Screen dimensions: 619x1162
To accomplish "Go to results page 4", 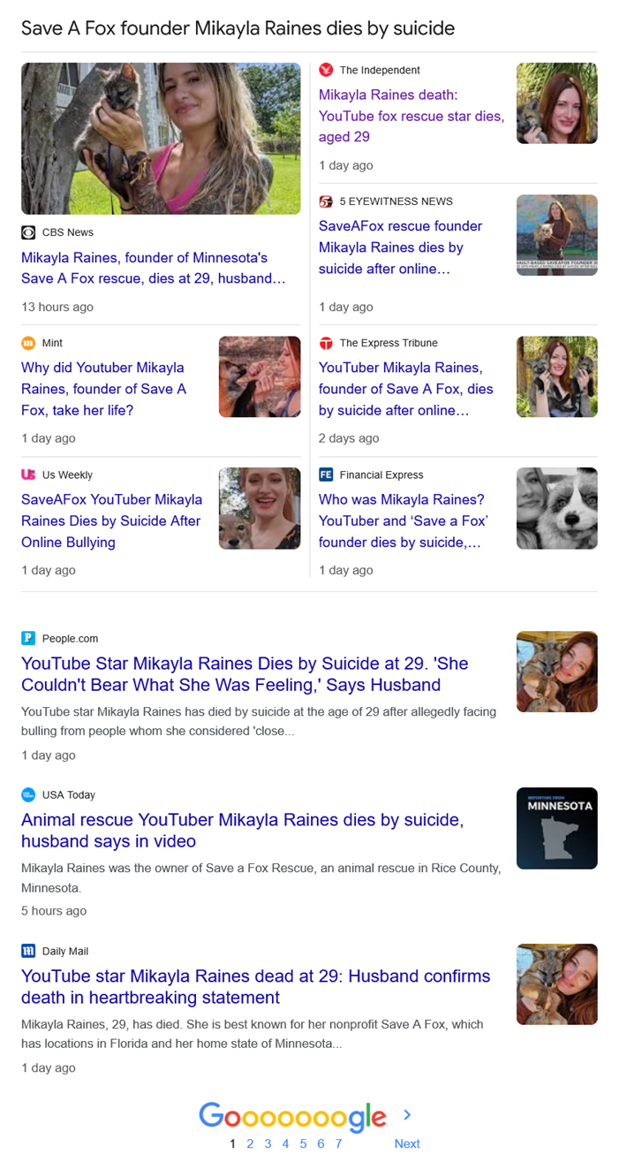I will tap(285, 1143).
